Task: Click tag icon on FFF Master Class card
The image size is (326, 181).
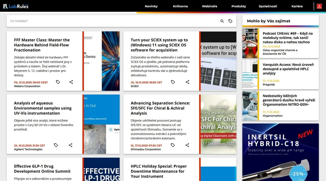Action: [58, 82]
